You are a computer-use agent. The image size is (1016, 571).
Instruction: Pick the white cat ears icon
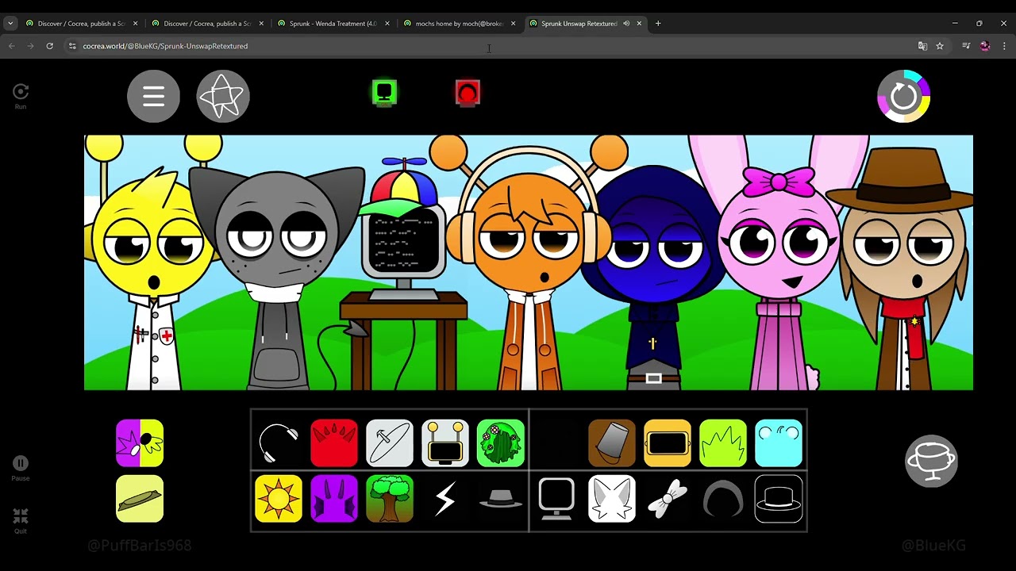click(612, 499)
